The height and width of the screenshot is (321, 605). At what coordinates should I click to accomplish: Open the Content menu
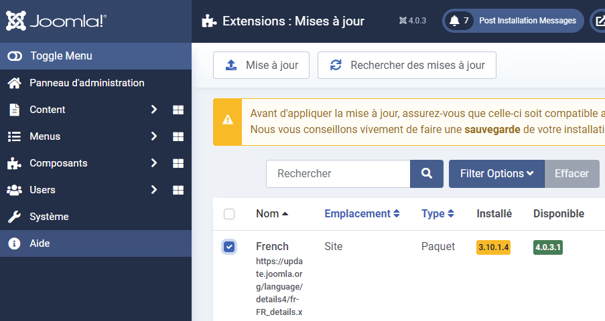tap(48, 110)
